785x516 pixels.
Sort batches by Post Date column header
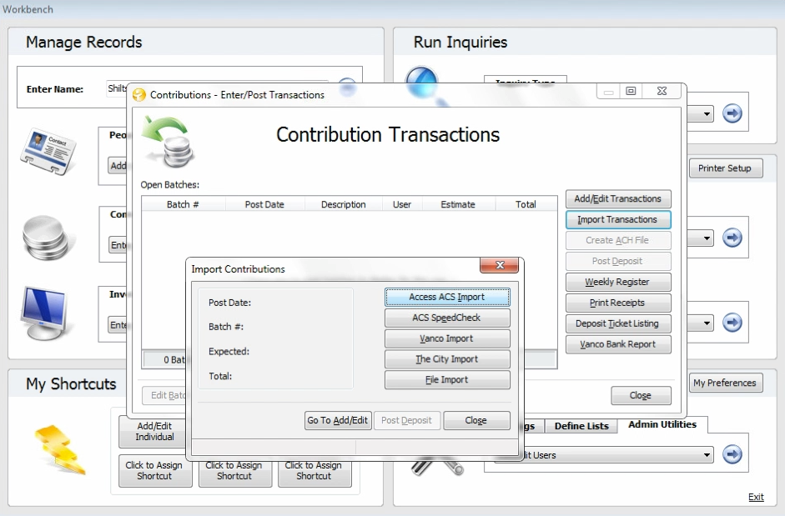(x=264, y=204)
